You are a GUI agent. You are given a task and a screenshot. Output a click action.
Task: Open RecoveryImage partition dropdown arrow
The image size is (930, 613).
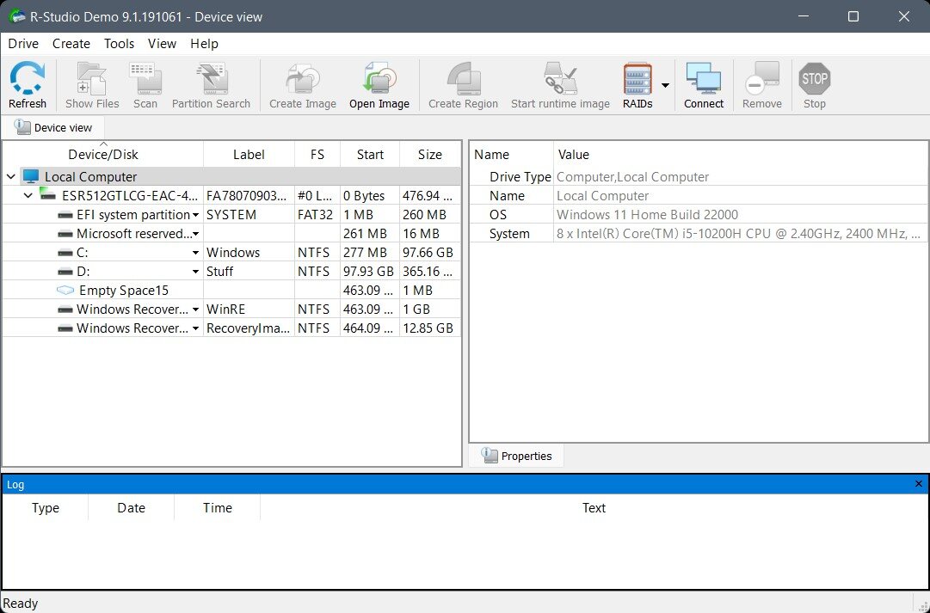[195, 329]
